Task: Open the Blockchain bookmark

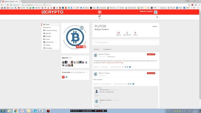Action: click(84, 8)
